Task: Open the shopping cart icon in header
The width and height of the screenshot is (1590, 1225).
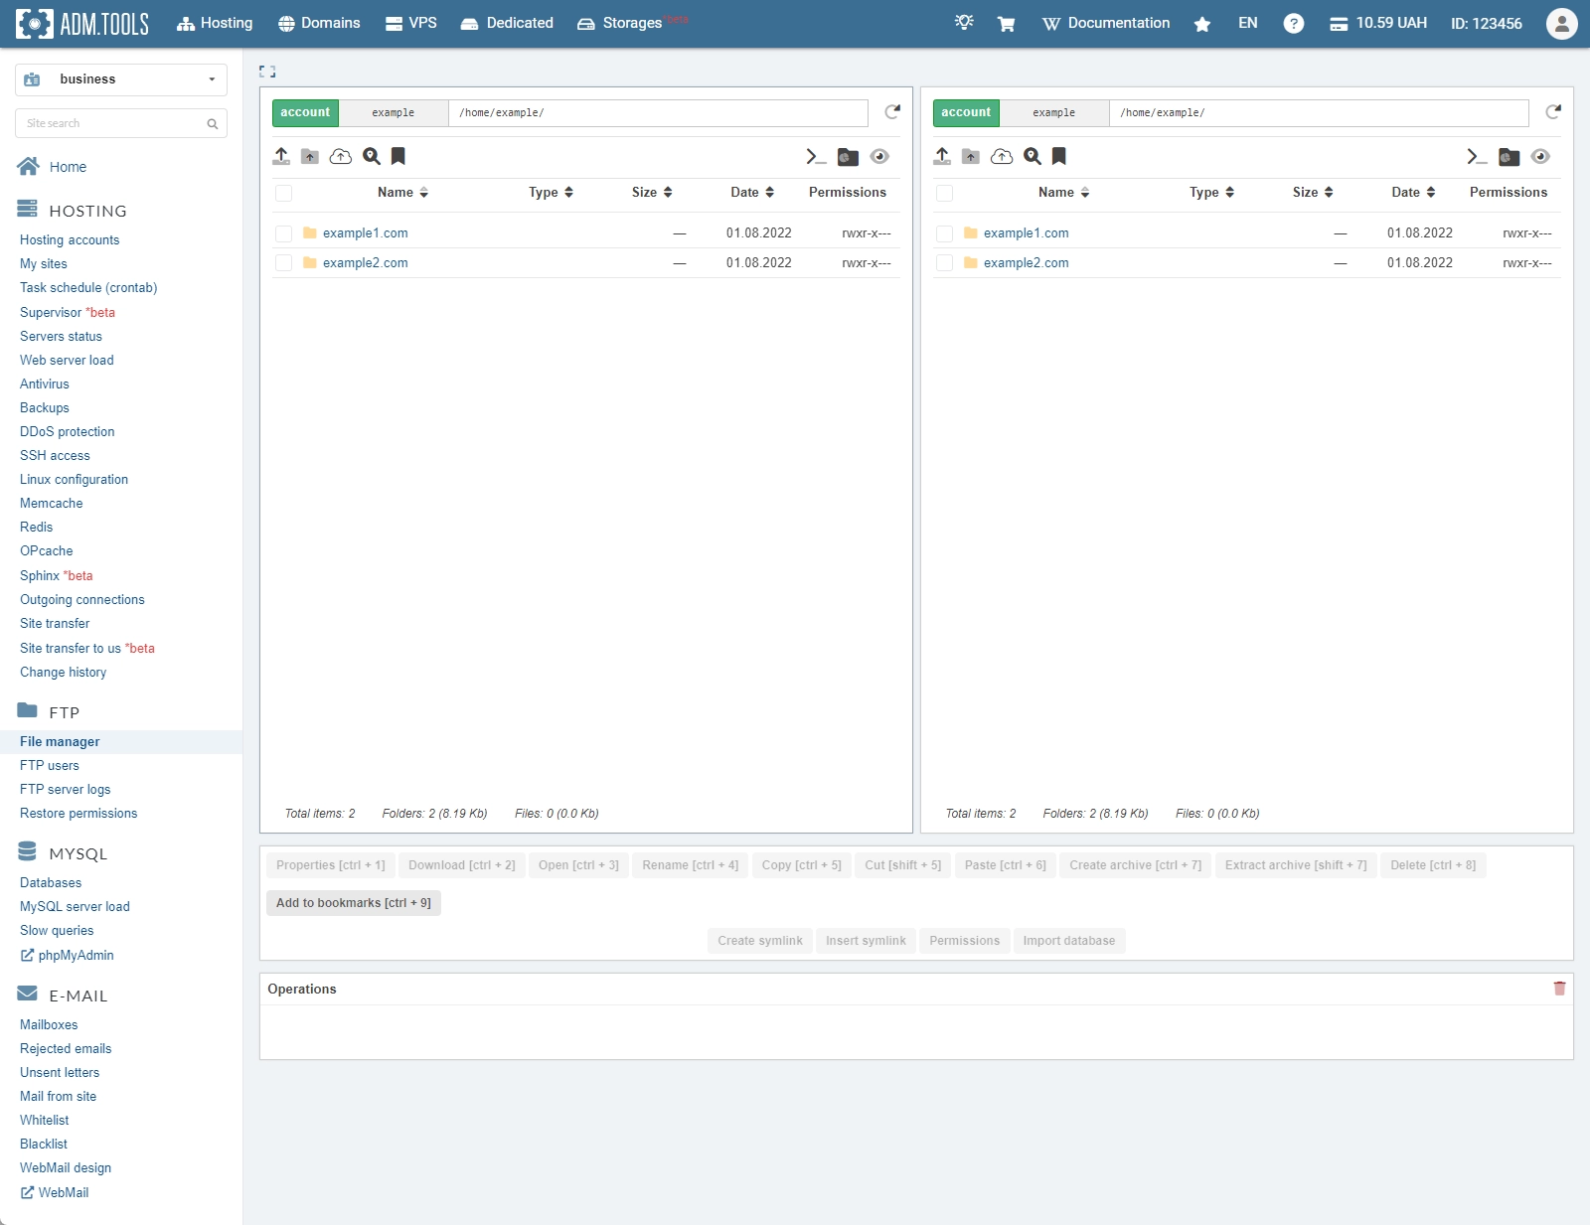Action: click(x=1006, y=24)
